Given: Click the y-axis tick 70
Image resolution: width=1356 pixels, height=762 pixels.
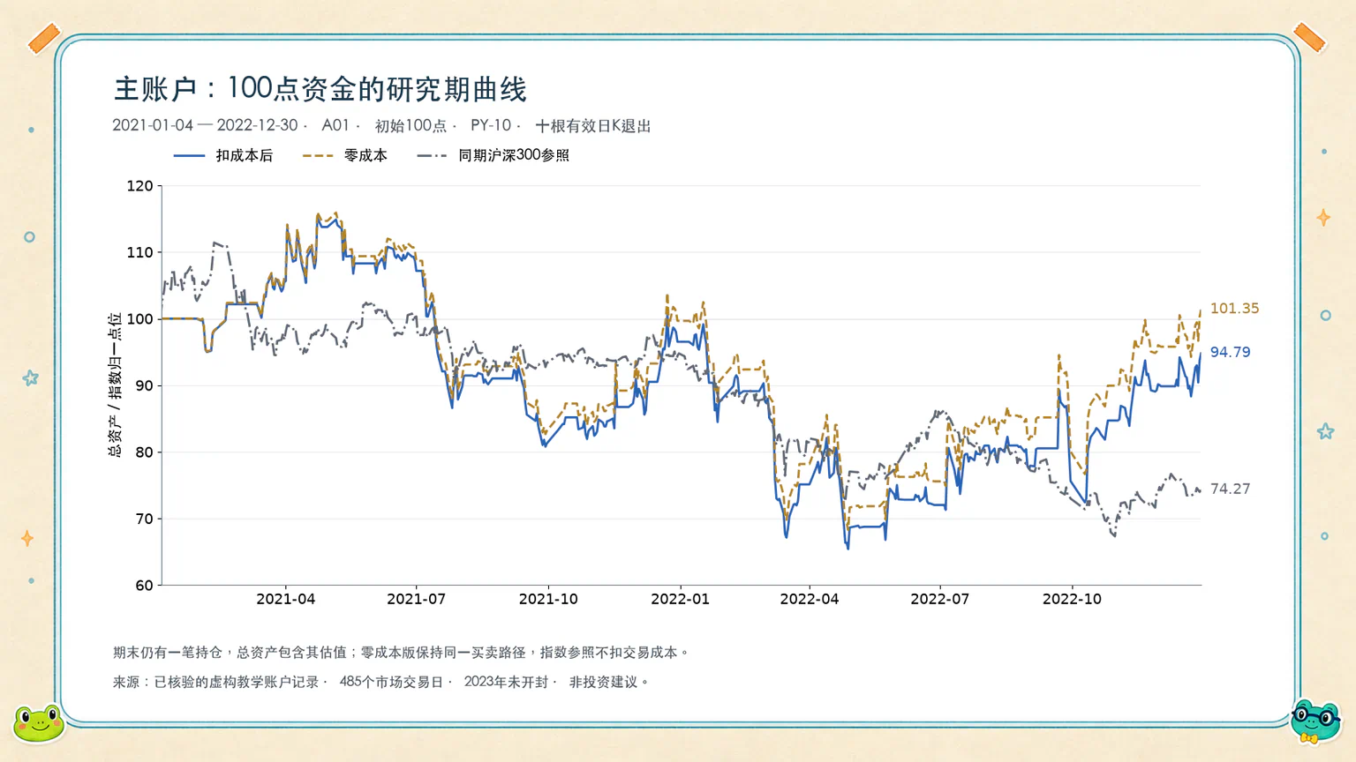Looking at the screenshot, I should (x=144, y=519).
